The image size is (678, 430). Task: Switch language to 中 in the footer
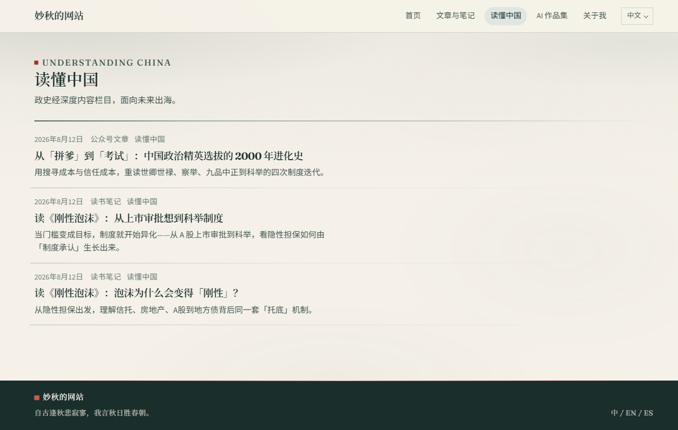click(615, 413)
